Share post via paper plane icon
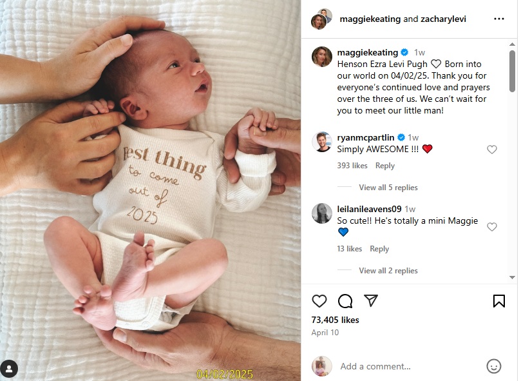521x381 pixels. [x=371, y=300]
